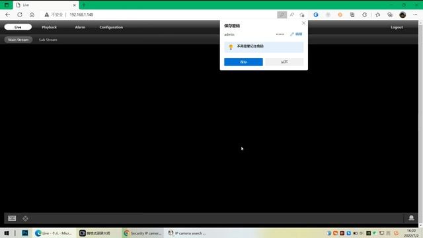Select the Live browser tab

pyautogui.click(x=46, y=5)
